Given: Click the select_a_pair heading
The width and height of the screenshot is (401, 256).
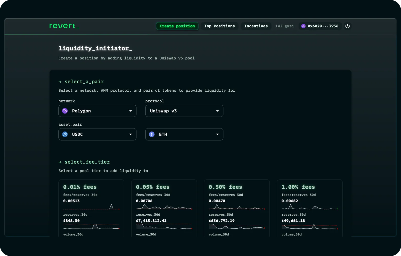Looking at the screenshot, I should click(84, 82).
